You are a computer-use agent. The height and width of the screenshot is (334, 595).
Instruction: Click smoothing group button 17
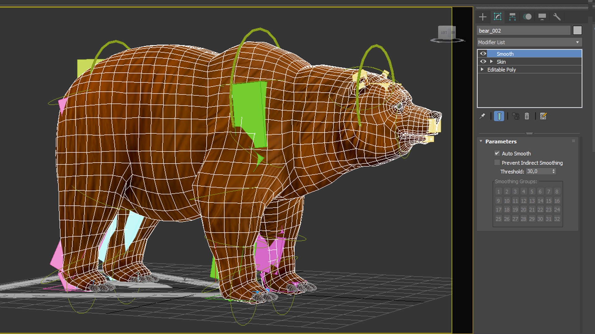click(x=498, y=210)
